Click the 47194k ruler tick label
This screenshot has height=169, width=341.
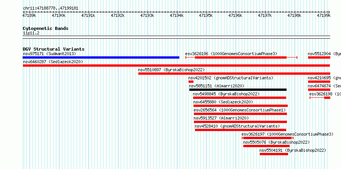pyautogui.click(x=177, y=15)
